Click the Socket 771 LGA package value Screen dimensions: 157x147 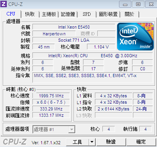coord(74,40)
